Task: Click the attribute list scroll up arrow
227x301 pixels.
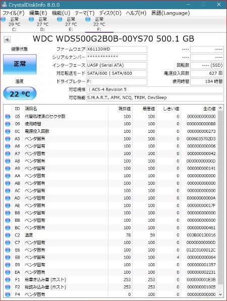Action: click(220, 108)
